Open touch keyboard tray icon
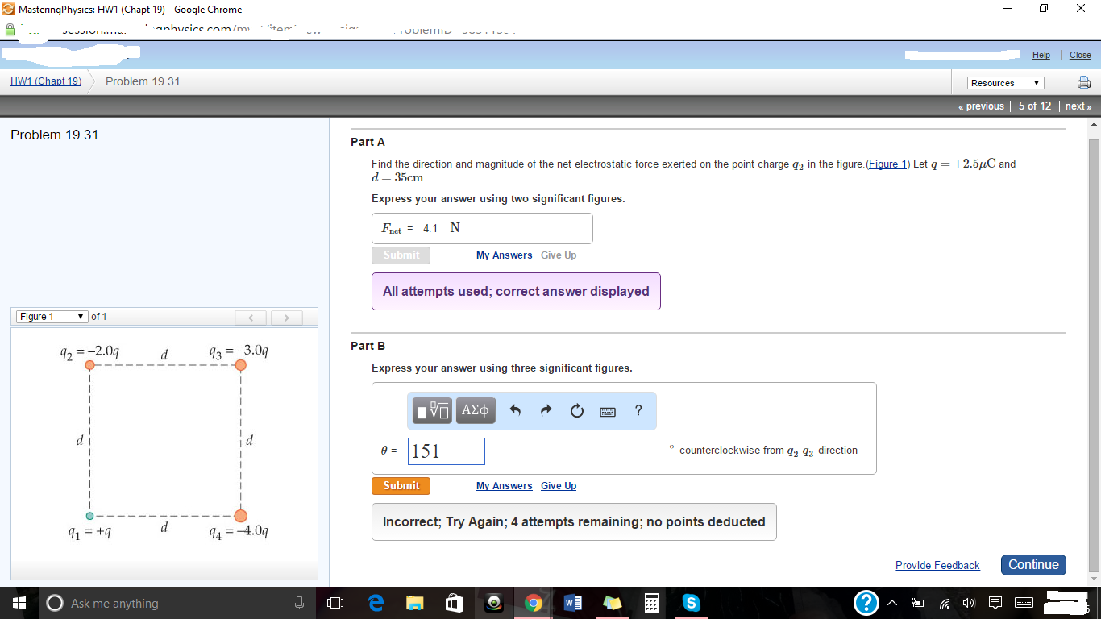 (x=1024, y=603)
